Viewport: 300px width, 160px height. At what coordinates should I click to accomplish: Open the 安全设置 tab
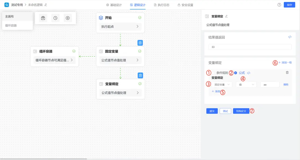point(186,5)
